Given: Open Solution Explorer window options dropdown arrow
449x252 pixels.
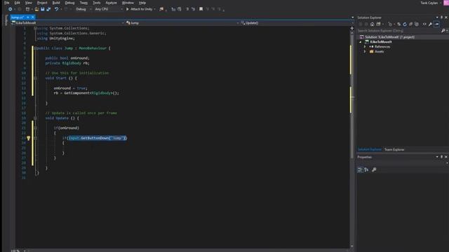Looking at the screenshot, I should (x=437, y=17).
